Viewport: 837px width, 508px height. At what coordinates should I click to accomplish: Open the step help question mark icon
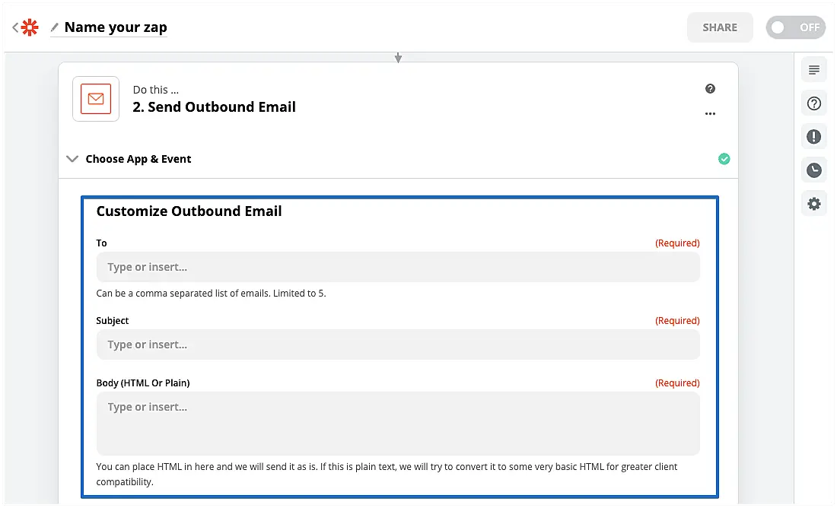click(710, 89)
